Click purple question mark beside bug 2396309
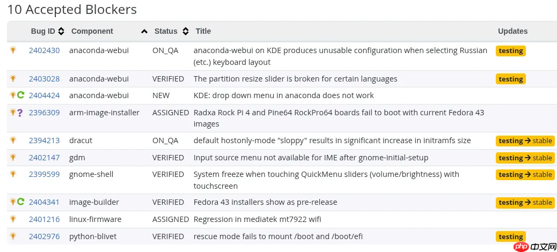 tap(20, 112)
